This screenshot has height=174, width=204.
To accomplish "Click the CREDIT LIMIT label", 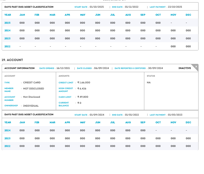I will [65, 83].
